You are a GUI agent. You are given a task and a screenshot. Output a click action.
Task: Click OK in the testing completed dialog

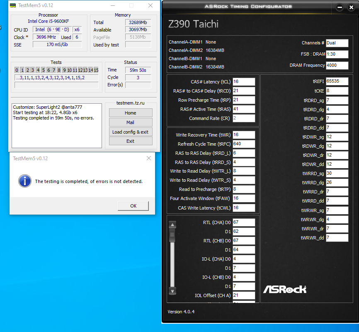(133, 206)
